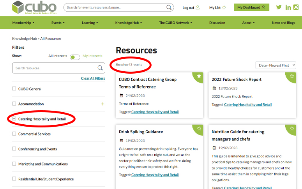
Task: Toggle the All Interests / My Interests switch
Action: coord(75,57)
